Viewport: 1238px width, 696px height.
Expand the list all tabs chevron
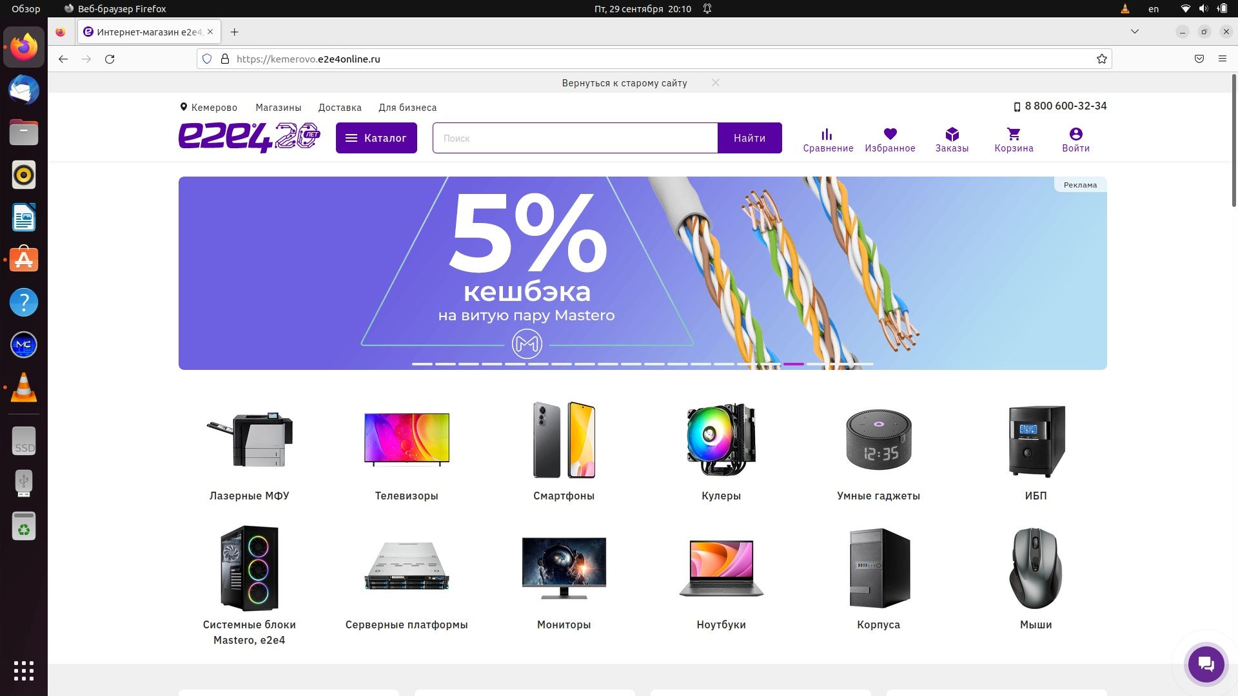click(1135, 32)
